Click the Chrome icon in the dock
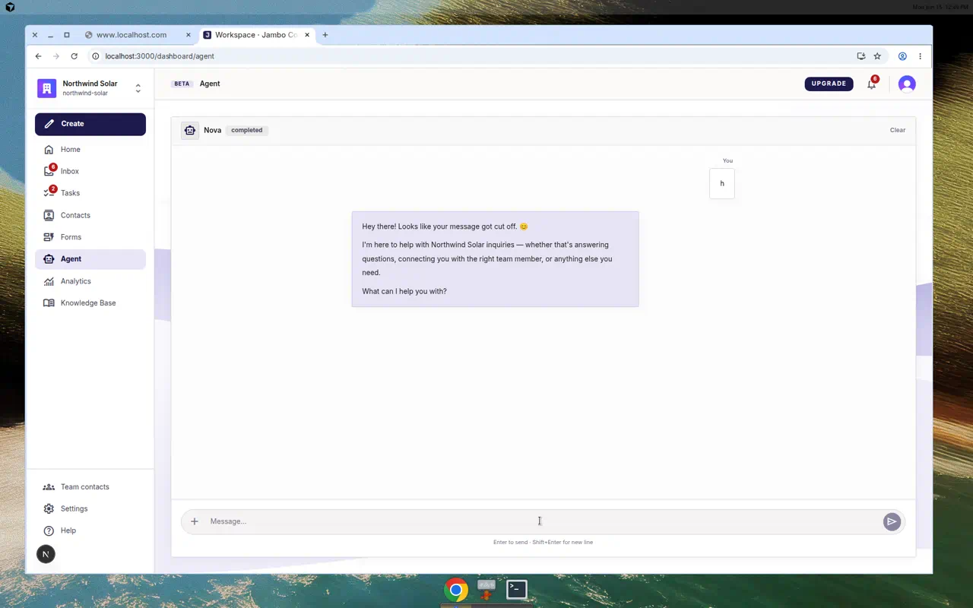The width and height of the screenshot is (973, 608). pyautogui.click(x=456, y=590)
